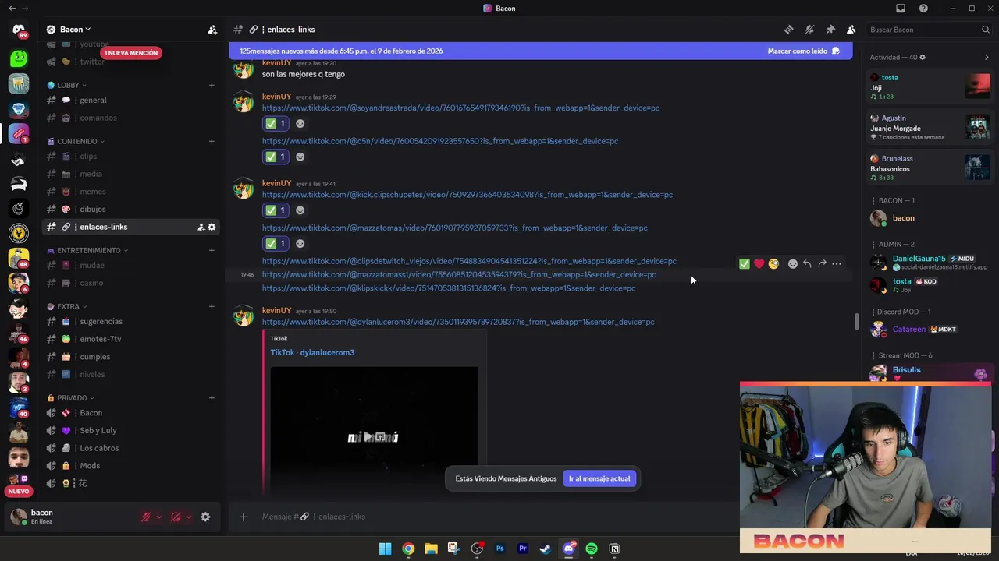This screenshot has height=561, width=999.
Task: Collapse the CONTENIDO category
Action: [76, 141]
